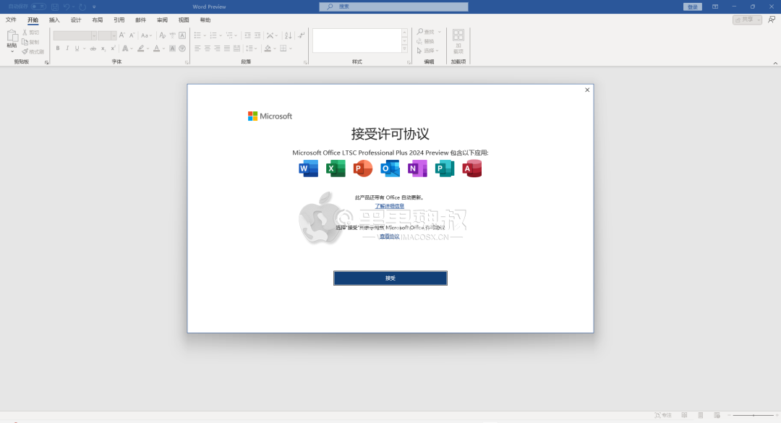This screenshot has height=423, width=781.
Task: Open the 视图 (View) ribbon tab
Action: pyautogui.click(x=183, y=20)
